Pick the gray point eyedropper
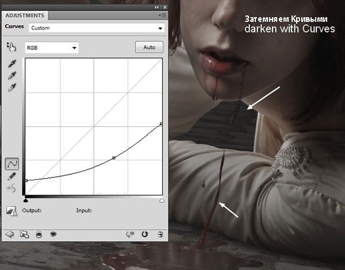 12,75
